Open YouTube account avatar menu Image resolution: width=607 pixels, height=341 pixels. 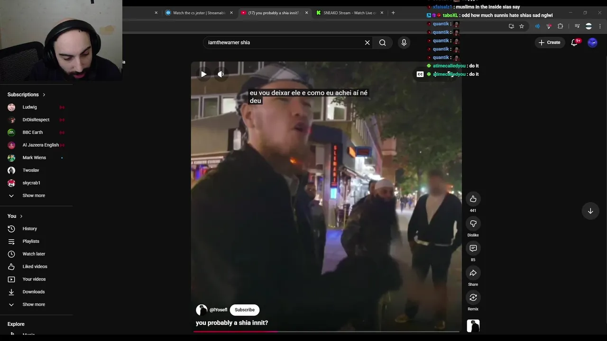[x=592, y=43]
